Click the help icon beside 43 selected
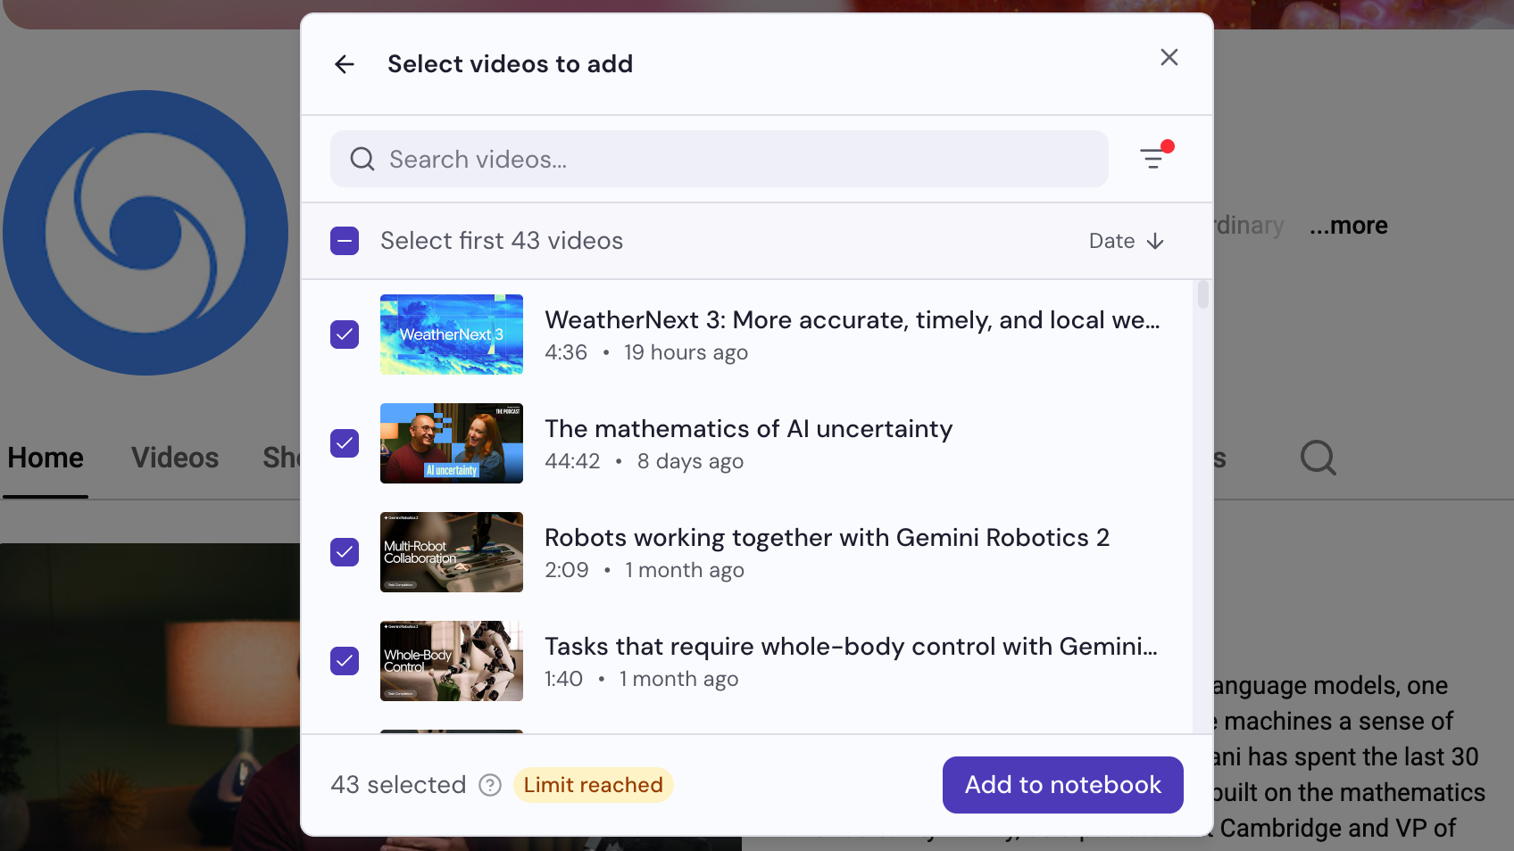The width and height of the screenshot is (1514, 851). point(490,785)
